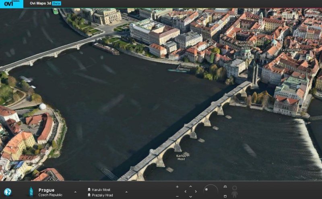Click the Ovi Maps 3d title

(x=40, y=3)
